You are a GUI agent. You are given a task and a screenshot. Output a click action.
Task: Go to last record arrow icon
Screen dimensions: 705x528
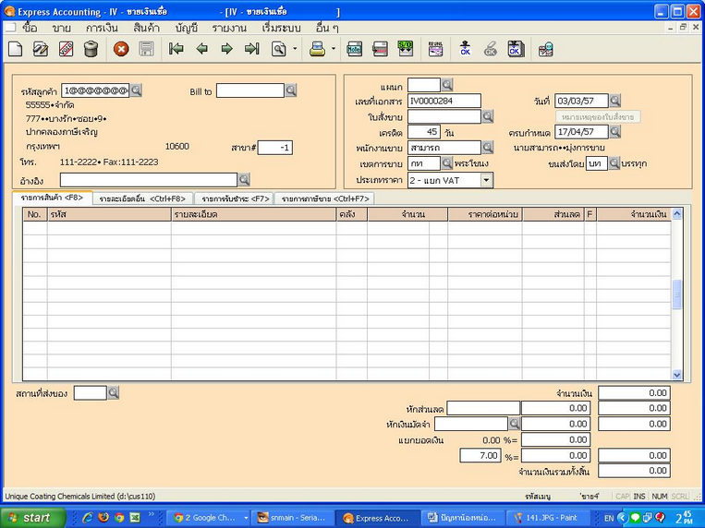251,49
